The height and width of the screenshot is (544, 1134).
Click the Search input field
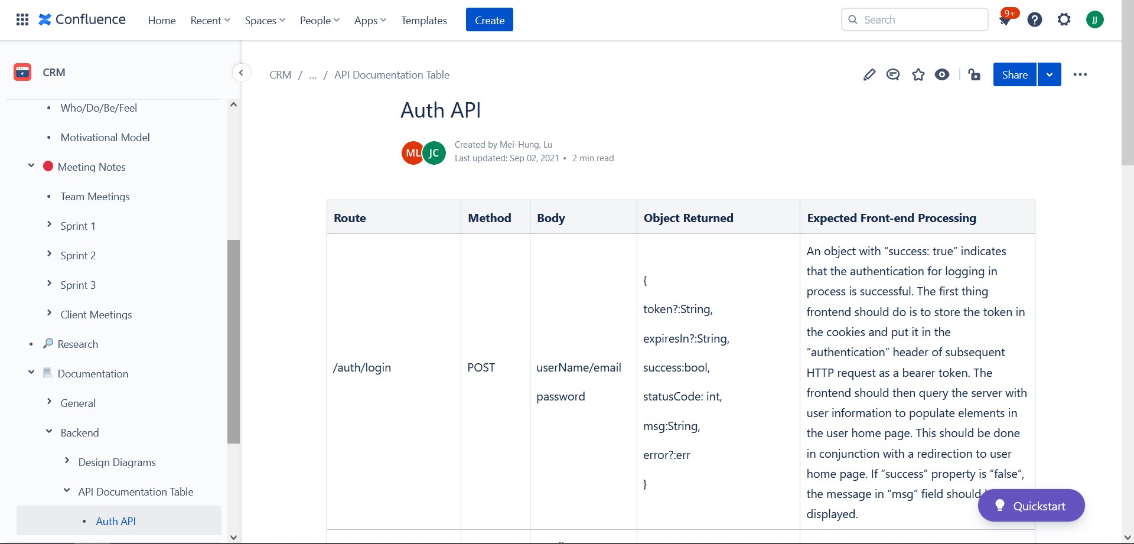(x=914, y=19)
